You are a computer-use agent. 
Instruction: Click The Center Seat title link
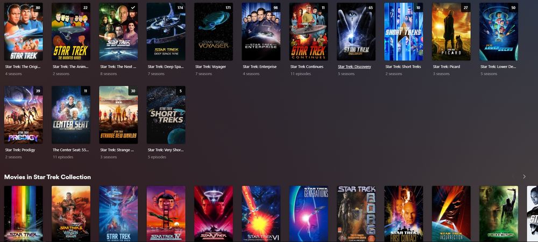71,150
